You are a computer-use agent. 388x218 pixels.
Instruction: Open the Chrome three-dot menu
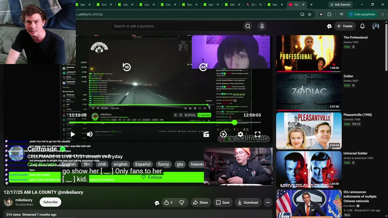pyautogui.click(x=383, y=14)
